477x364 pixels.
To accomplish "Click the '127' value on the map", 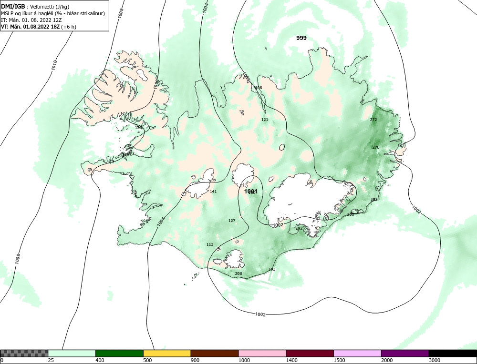I will click(232, 221).
